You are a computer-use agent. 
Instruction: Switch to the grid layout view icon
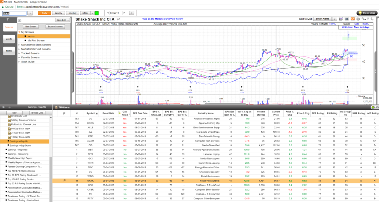(x=346, y=19)
